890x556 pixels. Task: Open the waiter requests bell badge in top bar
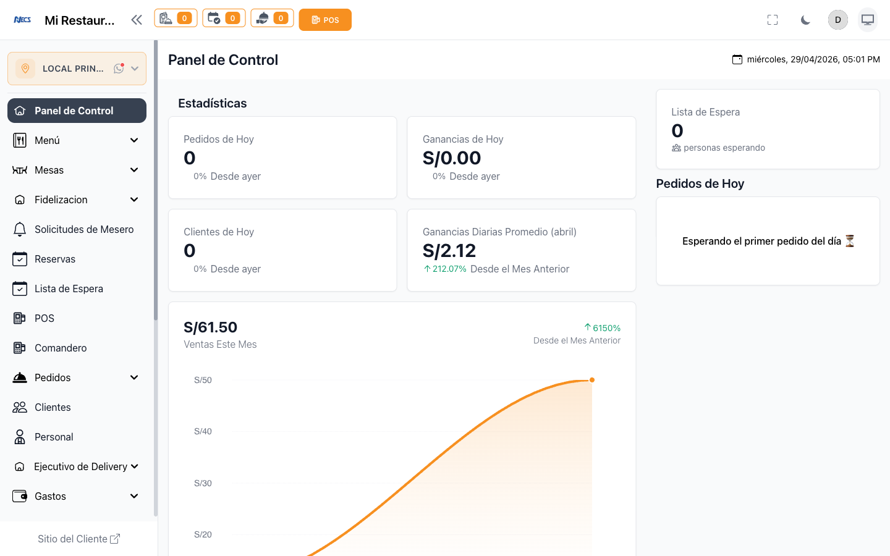click(272, 19)
